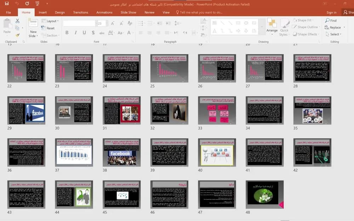
Task: Choose a Shape Fill color
Action: [304, 20]
